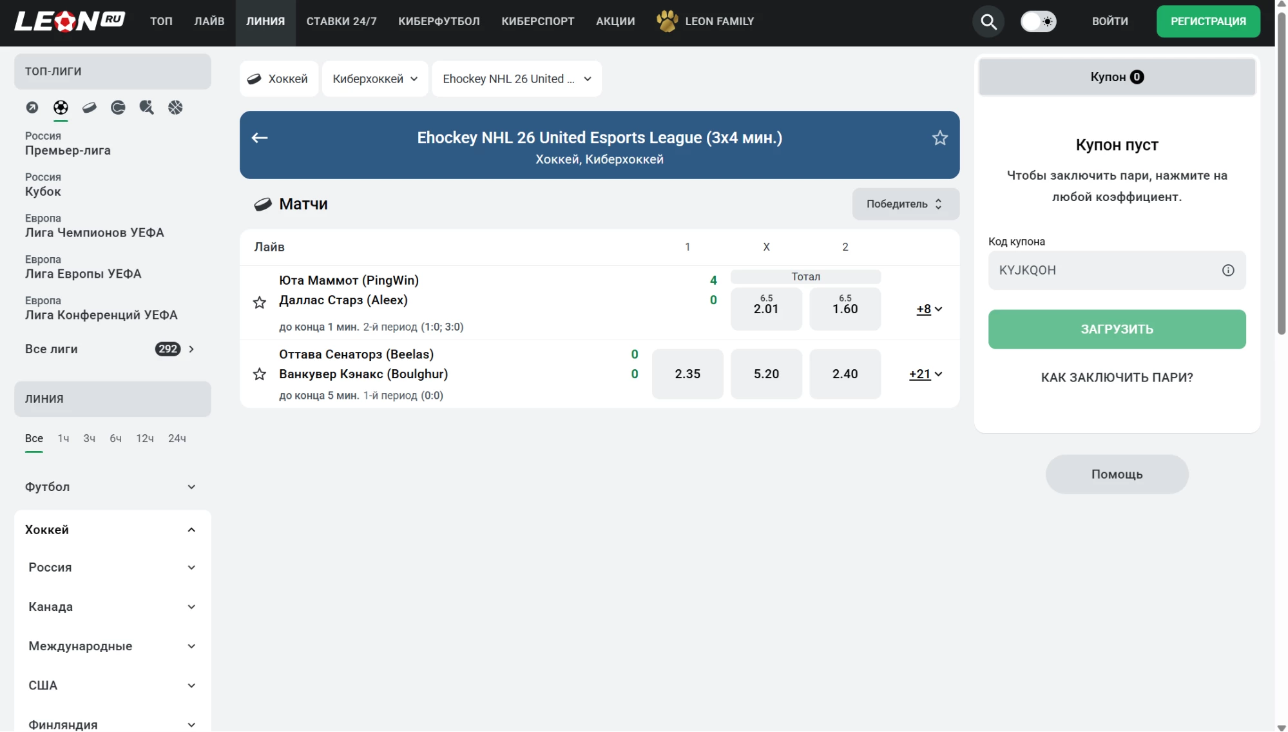
Task: Favorite the Оттава Сенаторз vs Ванкувер Кэнакс match
Action: [260, 374]
